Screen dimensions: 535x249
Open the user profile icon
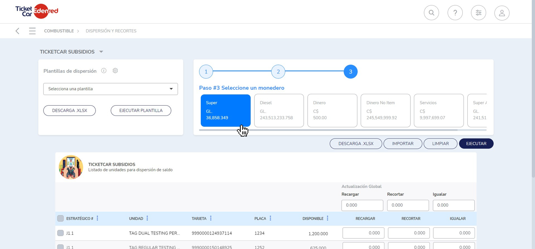[502, 13]
